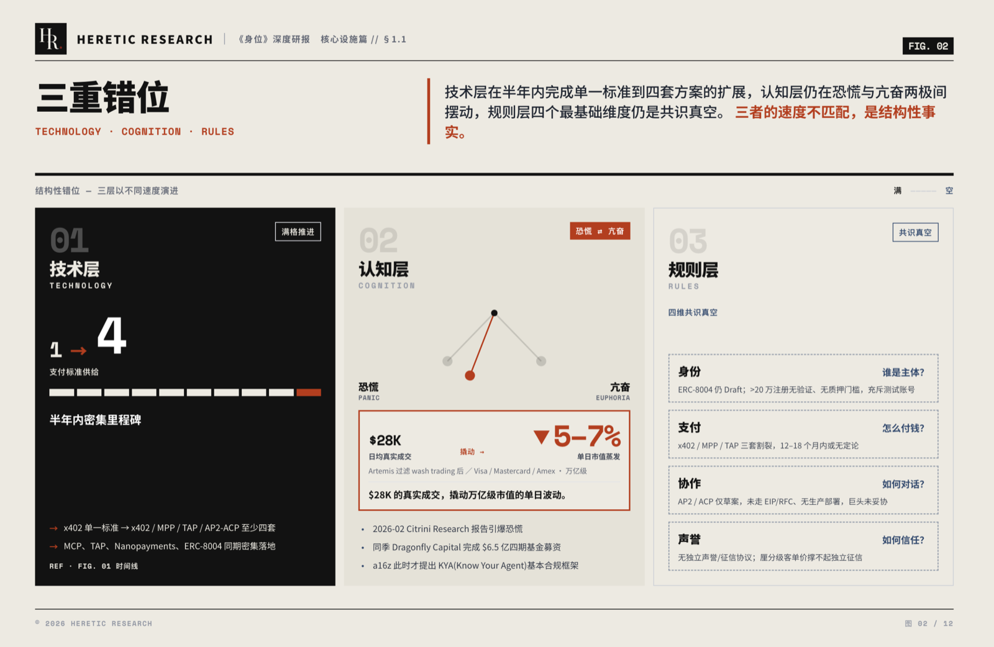The width and height of the screenshot is (994, 647).
Task: Click the label 支付标准供给
Action: pyautogui.click(x=74, y=372)
